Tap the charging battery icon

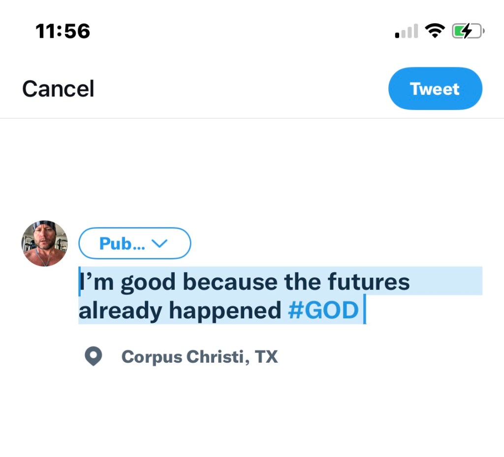468,31
